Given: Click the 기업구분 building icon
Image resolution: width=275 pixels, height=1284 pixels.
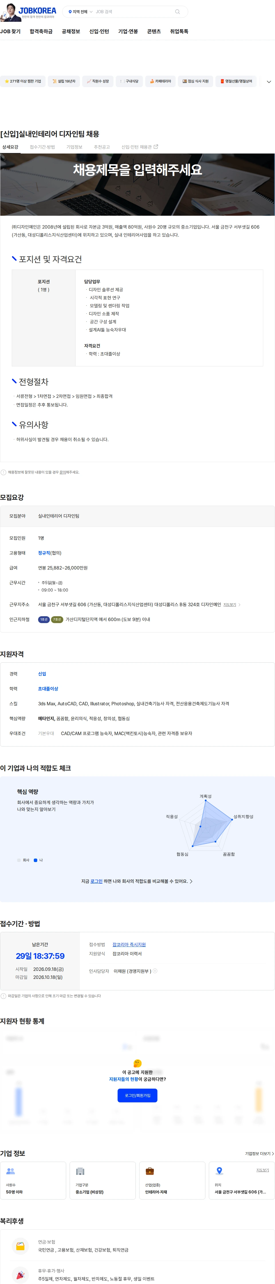Looking at the screenshot, I should click(x=80, y=1171).
